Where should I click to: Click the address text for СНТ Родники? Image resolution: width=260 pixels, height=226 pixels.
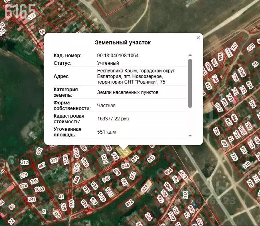[x=136, y=76]
